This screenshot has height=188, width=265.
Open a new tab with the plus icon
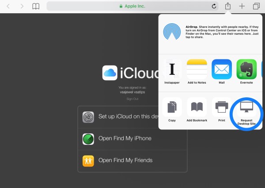tap(242, 6)
